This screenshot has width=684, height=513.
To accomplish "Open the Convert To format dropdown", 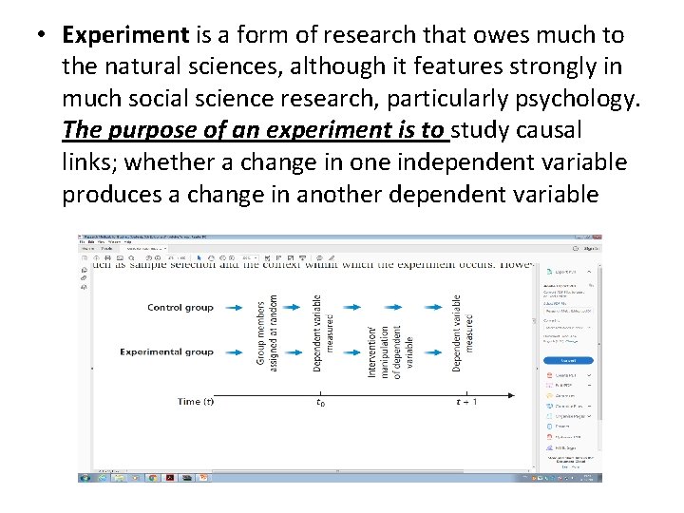I will (568, 328).
